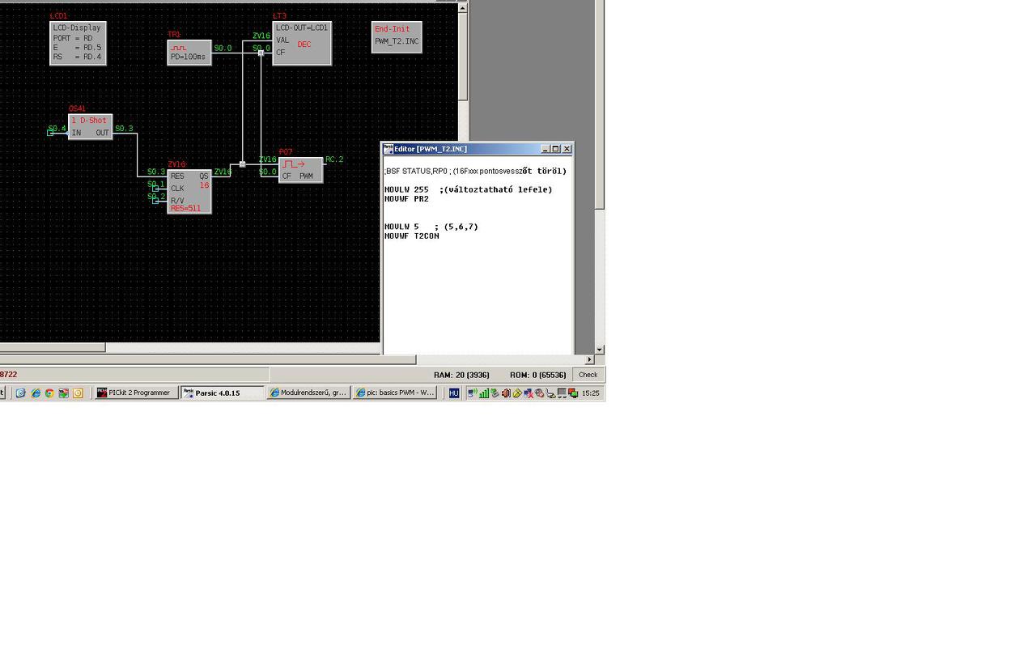Click the 'ROM: 0 (65536)' status text
The height and width of the screenshot is (654, 1036).
[x=538, y=375]
